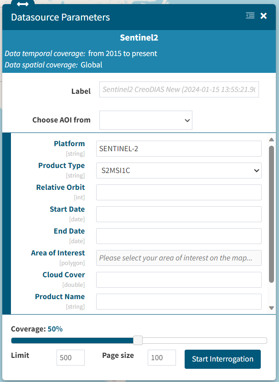The height and width of the screenshot is (382, 279).
Task: Click the parameters list scroll up arrow
Action: tap(271, 140)
